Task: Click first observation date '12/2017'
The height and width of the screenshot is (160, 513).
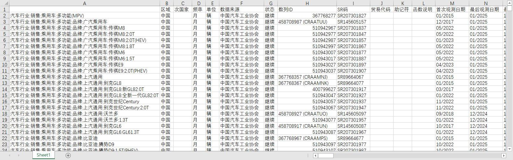Action: tap(452, 22)
